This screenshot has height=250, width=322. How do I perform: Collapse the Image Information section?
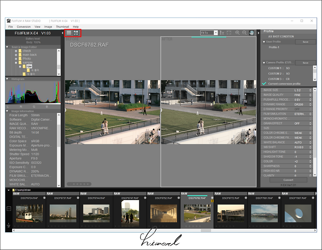tap(7, 111)
